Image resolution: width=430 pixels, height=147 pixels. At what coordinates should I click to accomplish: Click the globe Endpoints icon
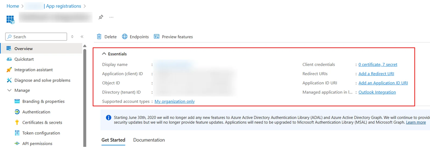[x=125, y=37]
